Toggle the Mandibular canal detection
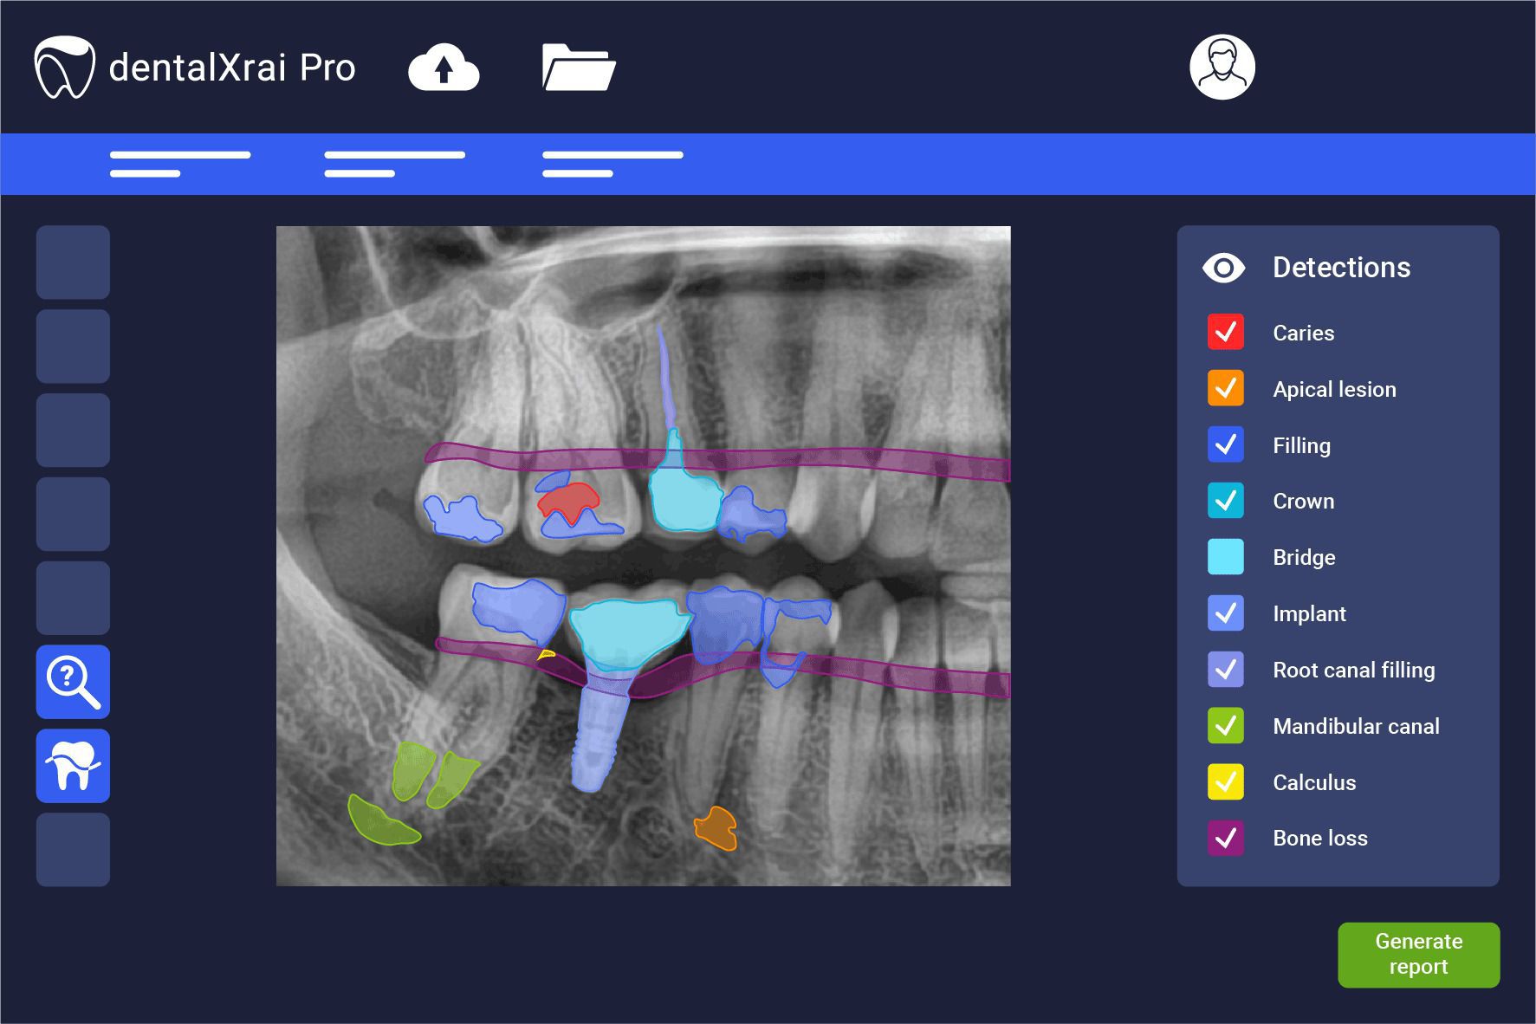Screen dimensions: 1536x1024 click(1225, 726)
